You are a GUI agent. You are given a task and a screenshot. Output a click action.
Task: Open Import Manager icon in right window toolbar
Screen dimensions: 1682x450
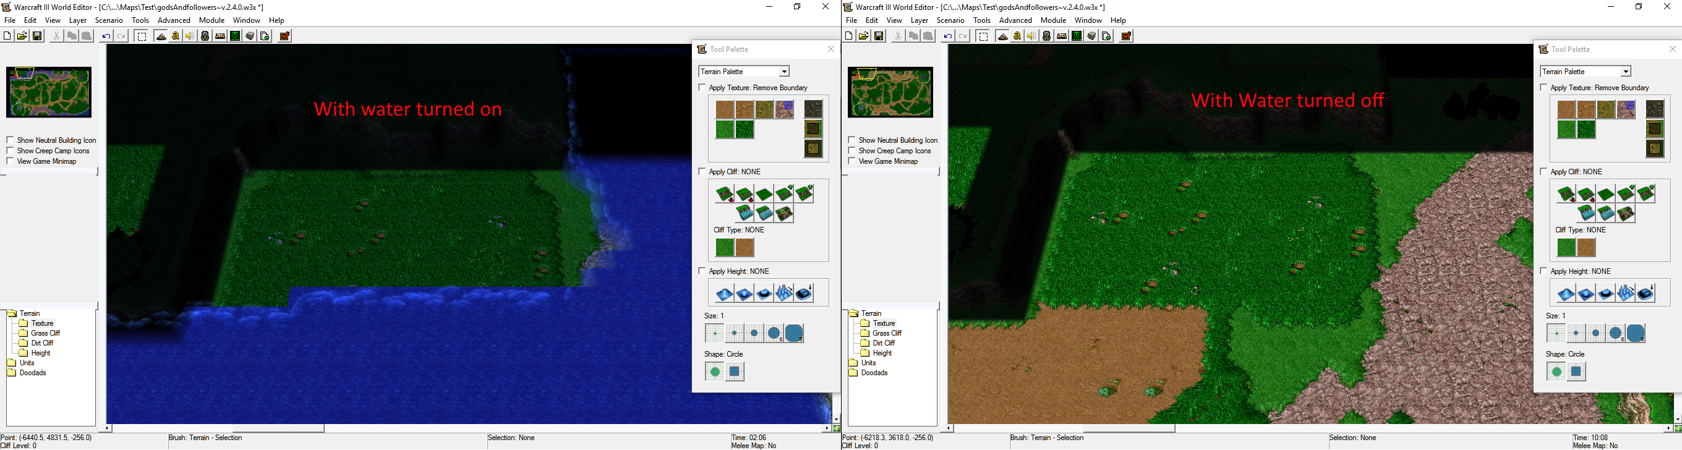[1106, 36]
